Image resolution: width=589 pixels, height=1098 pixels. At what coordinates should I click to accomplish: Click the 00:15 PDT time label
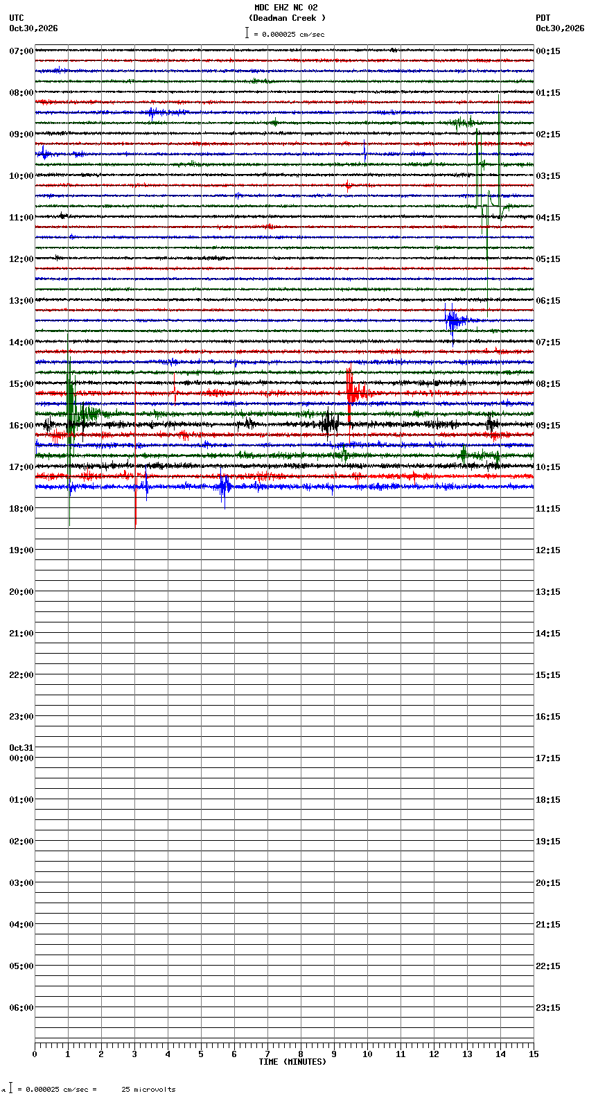pos(548,51)
